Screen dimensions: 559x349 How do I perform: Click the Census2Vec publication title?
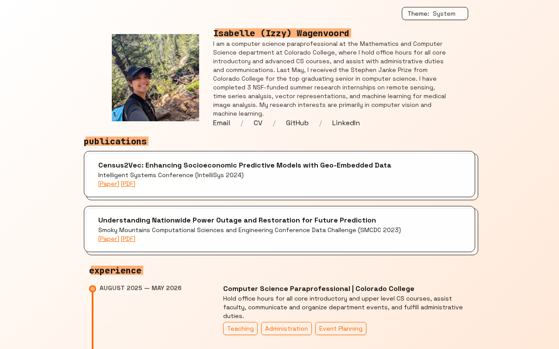pyautogui.click(x=245, y=165)
